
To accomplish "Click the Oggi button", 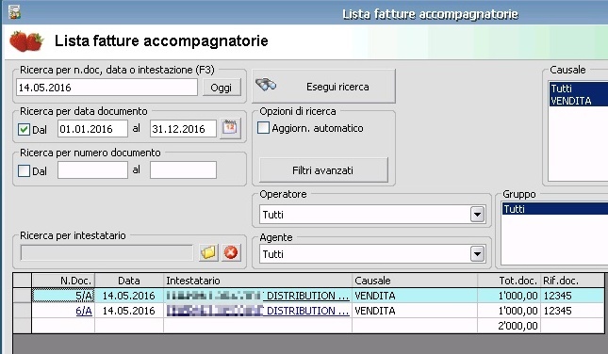I will coord(222,88).
